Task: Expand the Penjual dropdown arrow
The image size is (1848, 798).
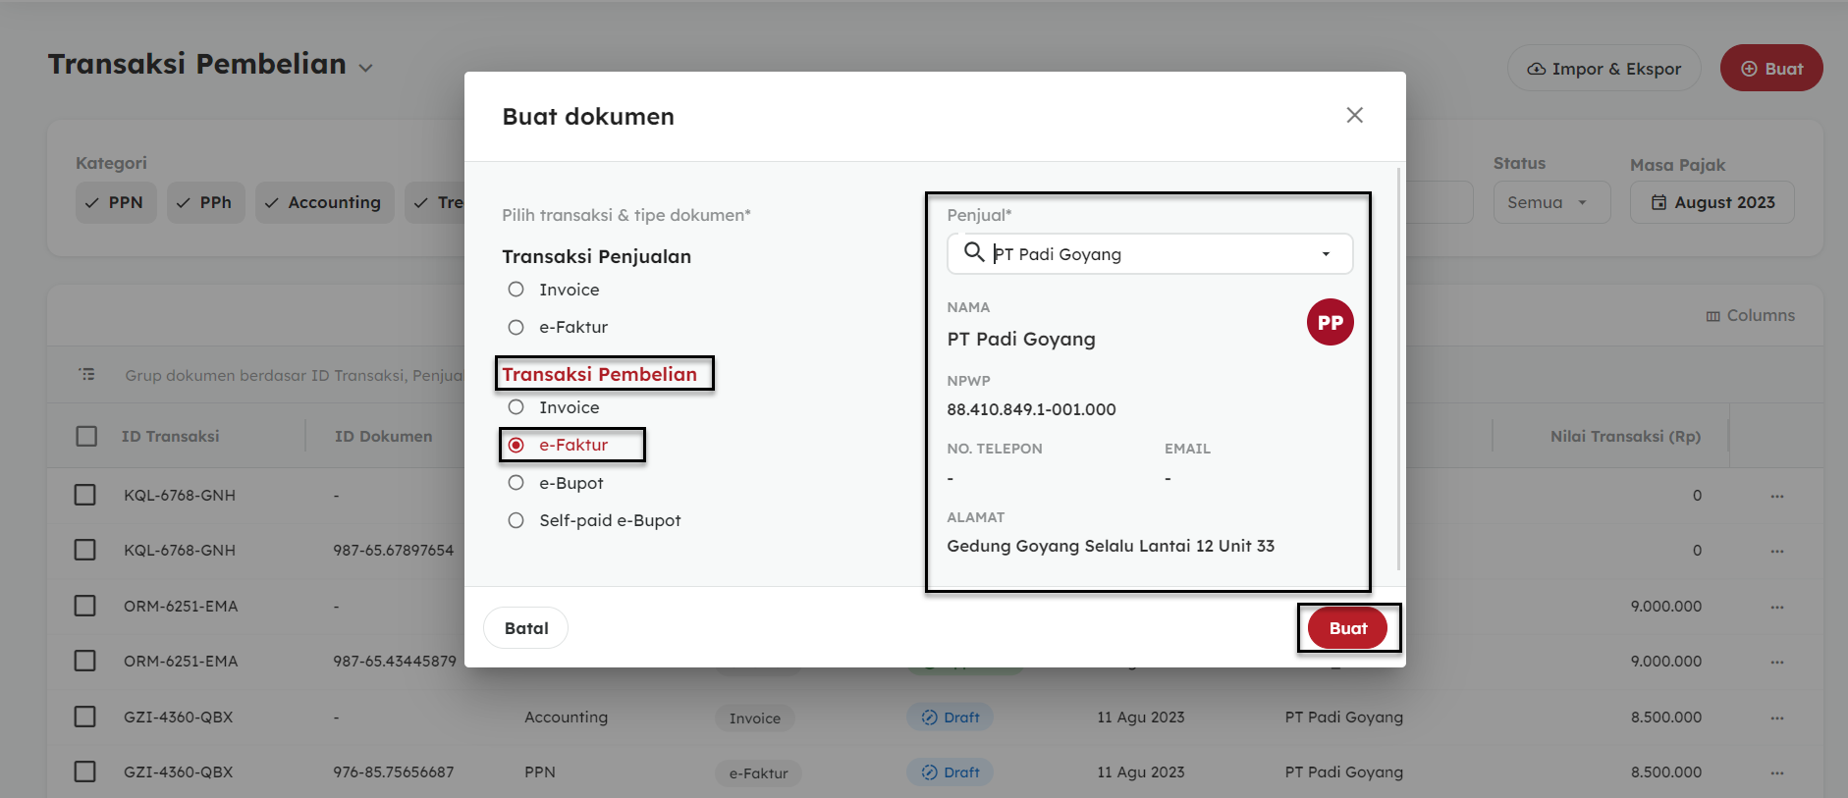Action: 1326,254
